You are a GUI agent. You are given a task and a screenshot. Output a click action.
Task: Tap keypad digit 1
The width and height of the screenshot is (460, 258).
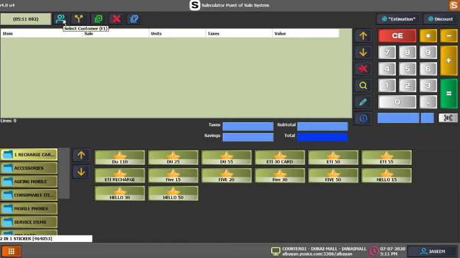click(387, 86)
